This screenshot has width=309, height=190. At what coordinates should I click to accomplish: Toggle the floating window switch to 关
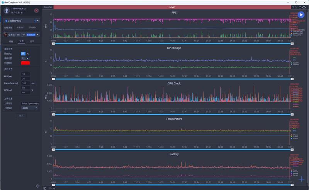tap(27, 54)
